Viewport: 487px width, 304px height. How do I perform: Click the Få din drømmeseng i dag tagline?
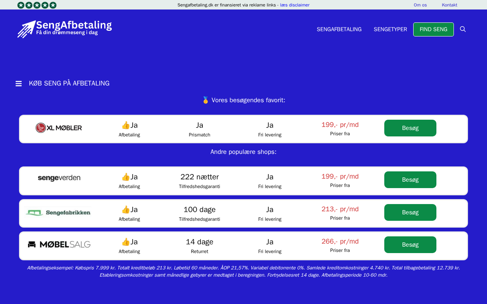67,33
